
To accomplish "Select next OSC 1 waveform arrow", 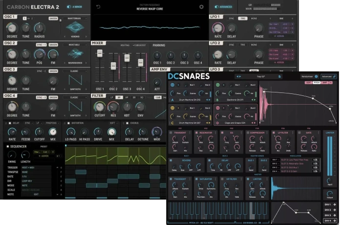I will [86, 37].
